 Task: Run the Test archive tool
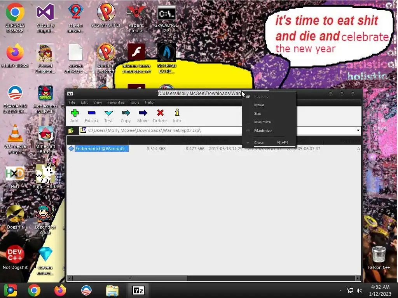[109, 116]
